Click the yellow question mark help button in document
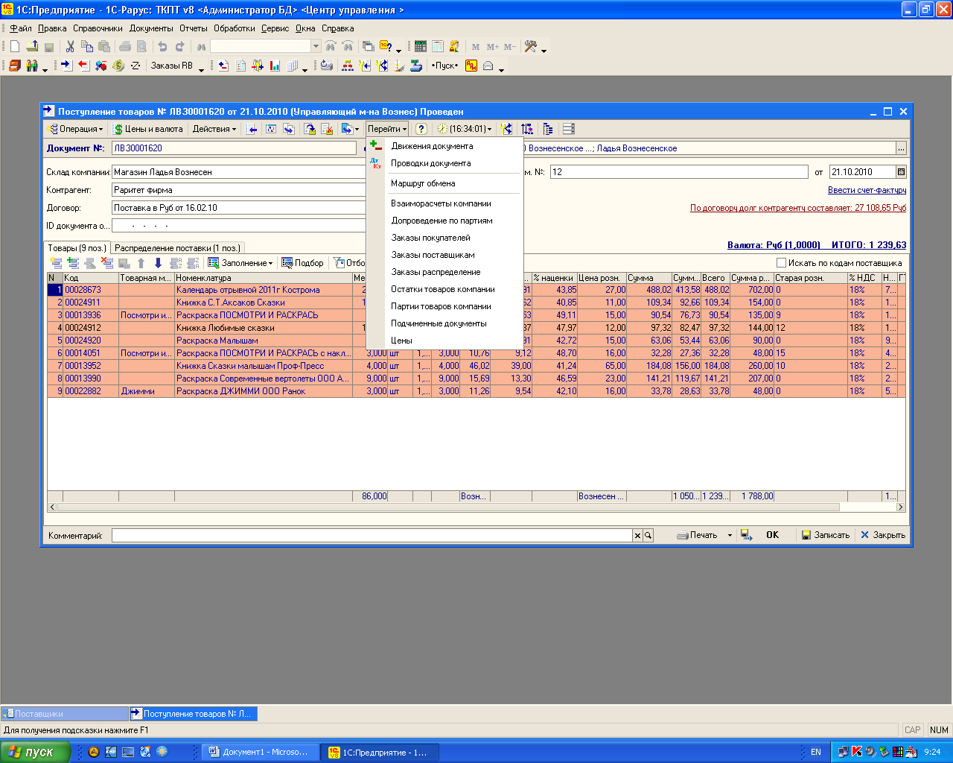Screen dimensions: 953x763 (x=421, y=129)
